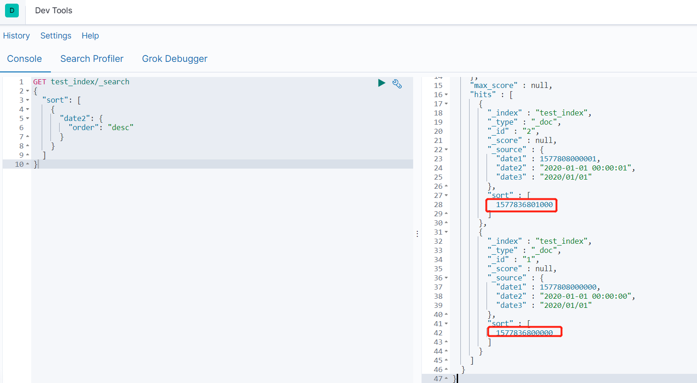Collapse _source fold at output line 22

(x=446, y=150)
